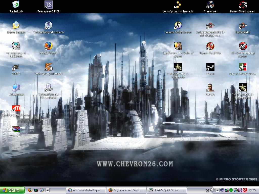The image size is (259, 194).
Task: Switch to the Windows Media Player taskbar button
Action: pos(86,190)
